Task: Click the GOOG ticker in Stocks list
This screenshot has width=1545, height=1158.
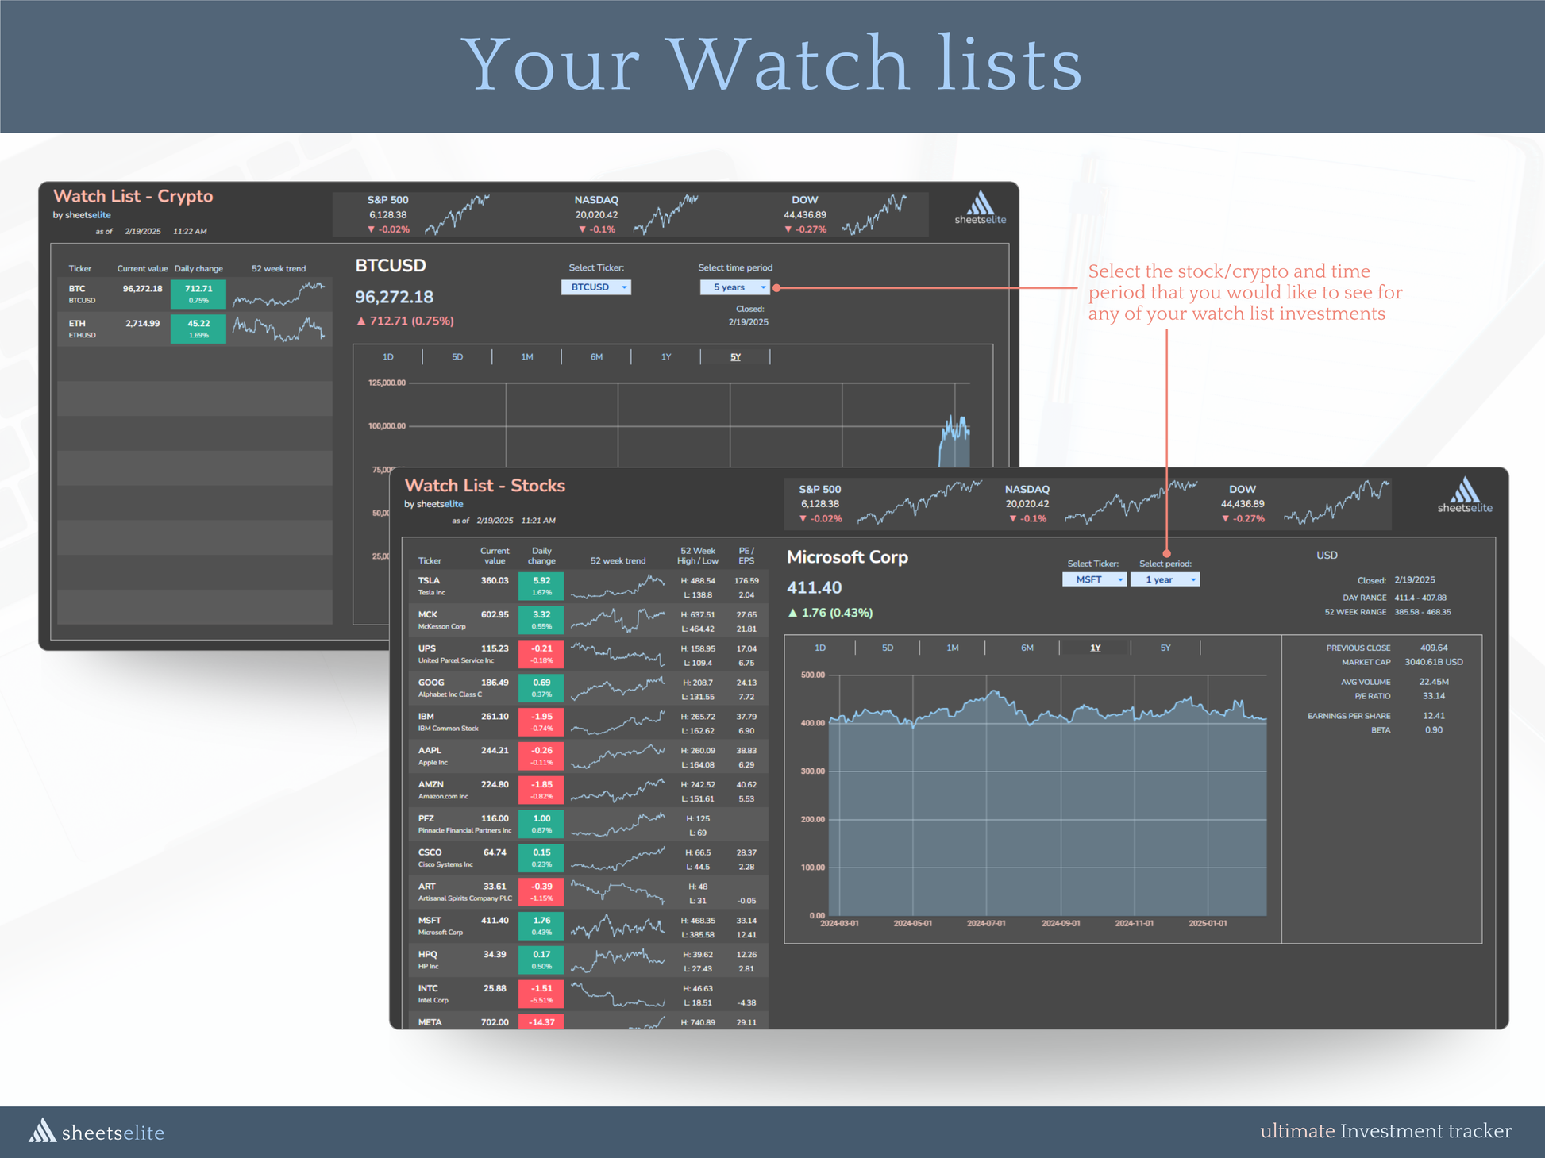Action: pyautogui.click(x=431, y=683)
